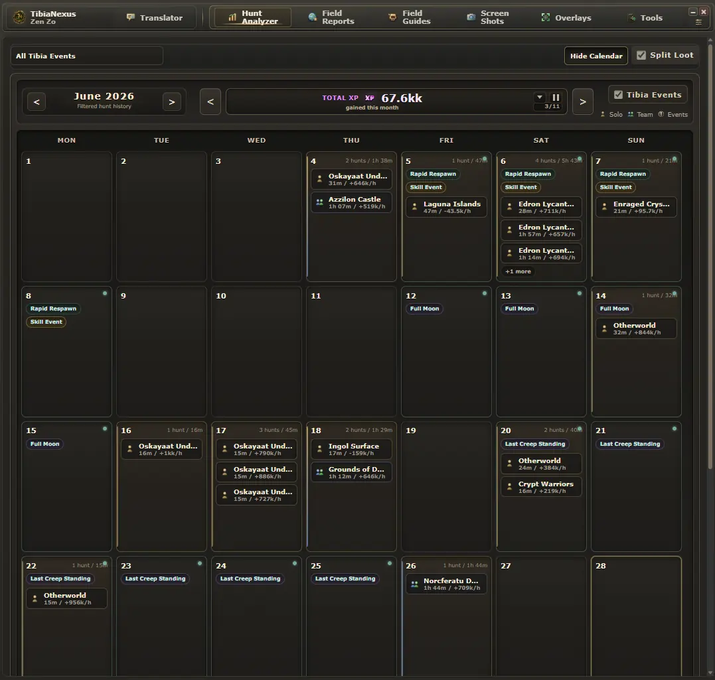
Task: Open the Oskayaat hunt on June 4
Action: [x=351, y=180]
